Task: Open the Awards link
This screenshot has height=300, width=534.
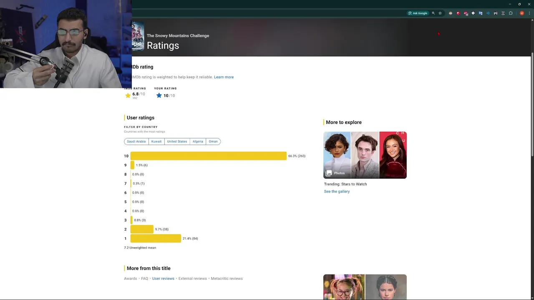Action: coord(130,279)
